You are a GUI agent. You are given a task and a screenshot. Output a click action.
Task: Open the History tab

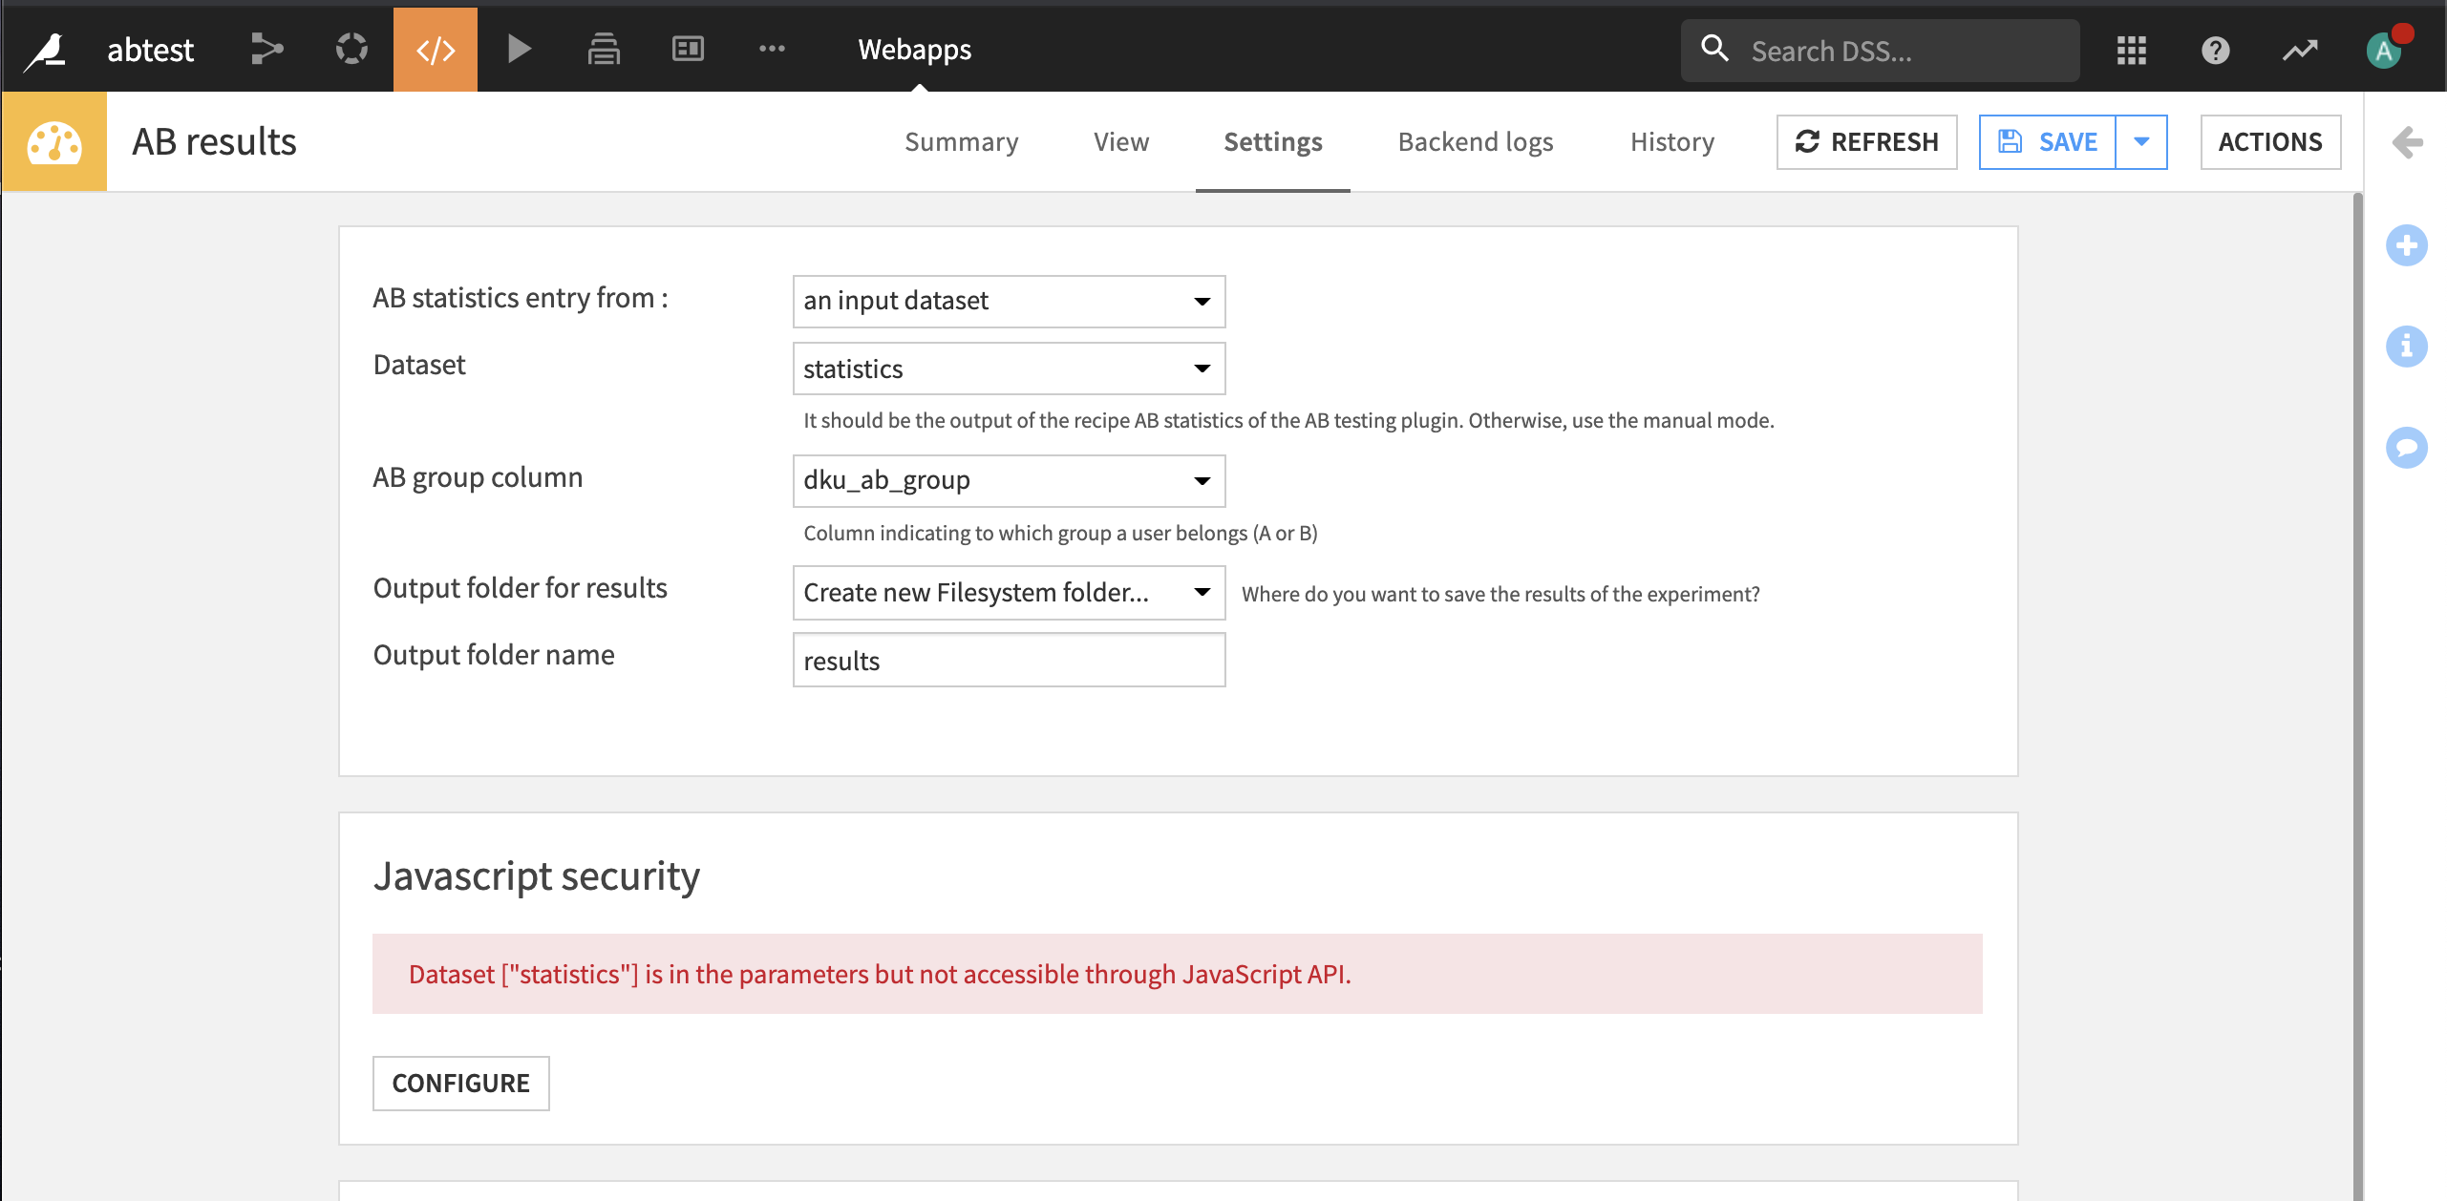pyautogui.click(x=1672, y=142)
